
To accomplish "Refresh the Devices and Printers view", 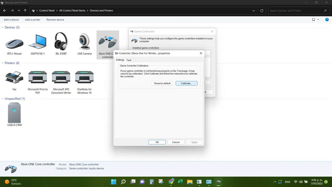I will point(262,11).
